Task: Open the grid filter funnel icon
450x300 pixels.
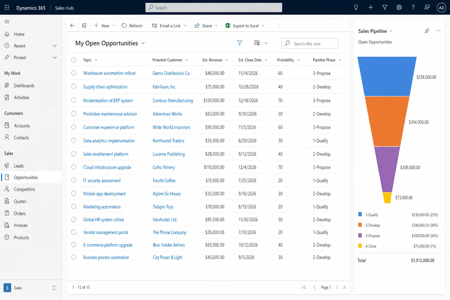Action: [240, 43]
